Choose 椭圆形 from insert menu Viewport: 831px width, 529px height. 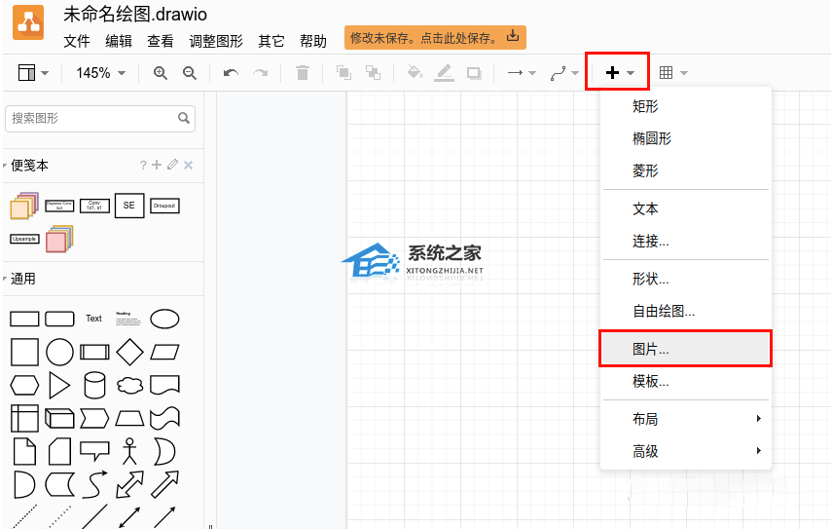click(686, 139)
